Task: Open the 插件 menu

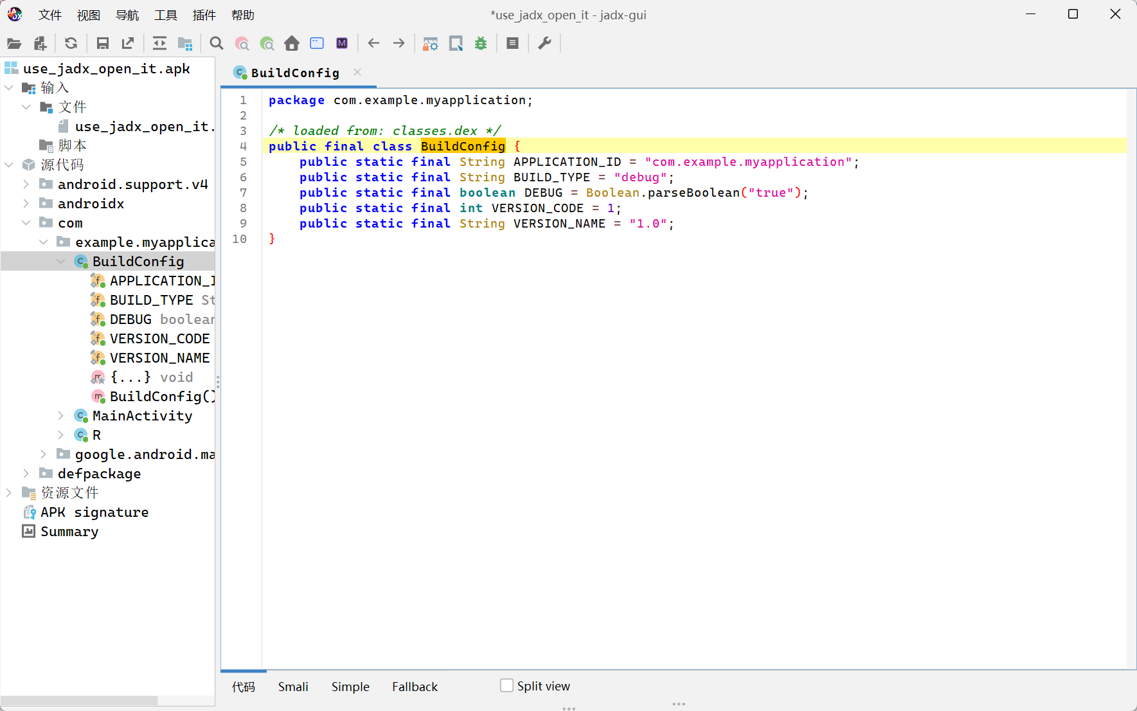Action: pos(204,15)
